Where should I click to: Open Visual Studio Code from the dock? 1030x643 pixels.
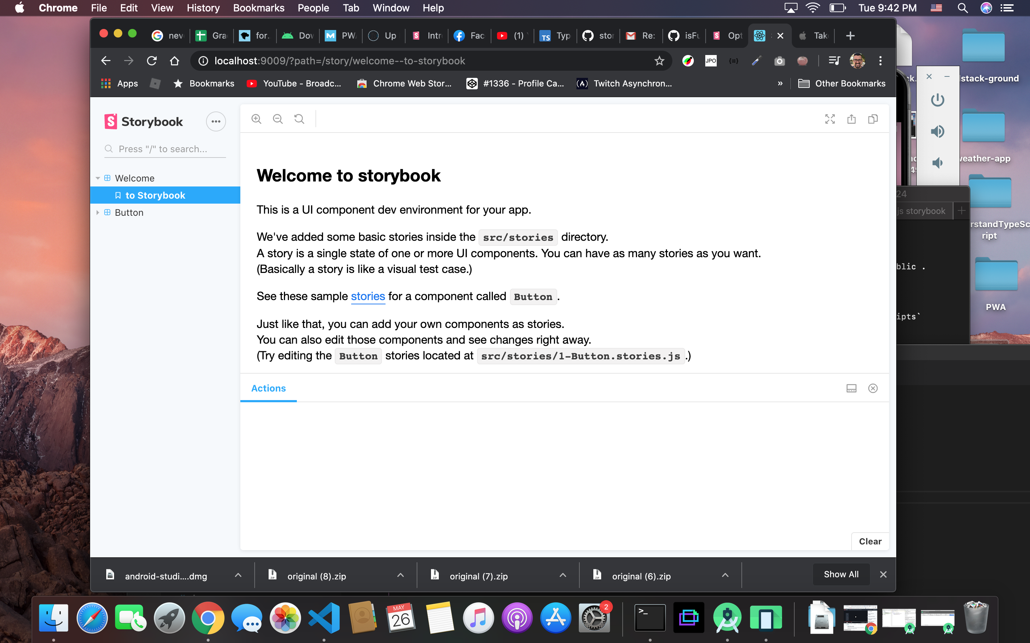coord(324,618)
